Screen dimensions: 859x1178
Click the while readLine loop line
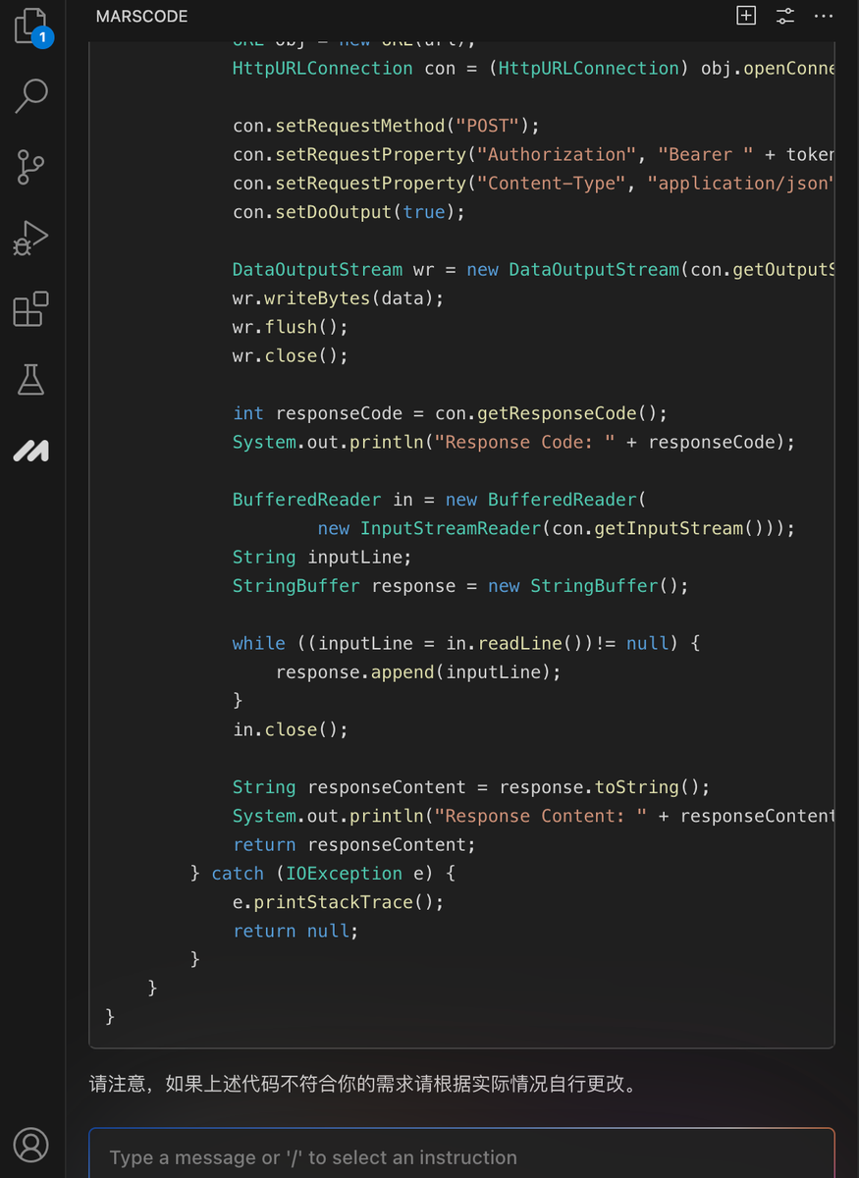pyautogui.click(x=467, y=643)
